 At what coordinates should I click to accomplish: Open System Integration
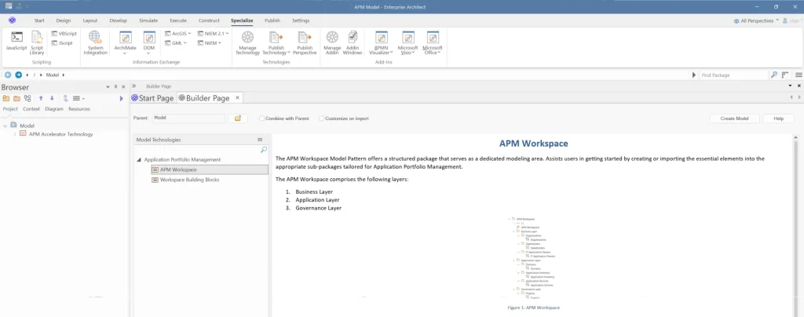pyautogui.click(x=95, y=42)
